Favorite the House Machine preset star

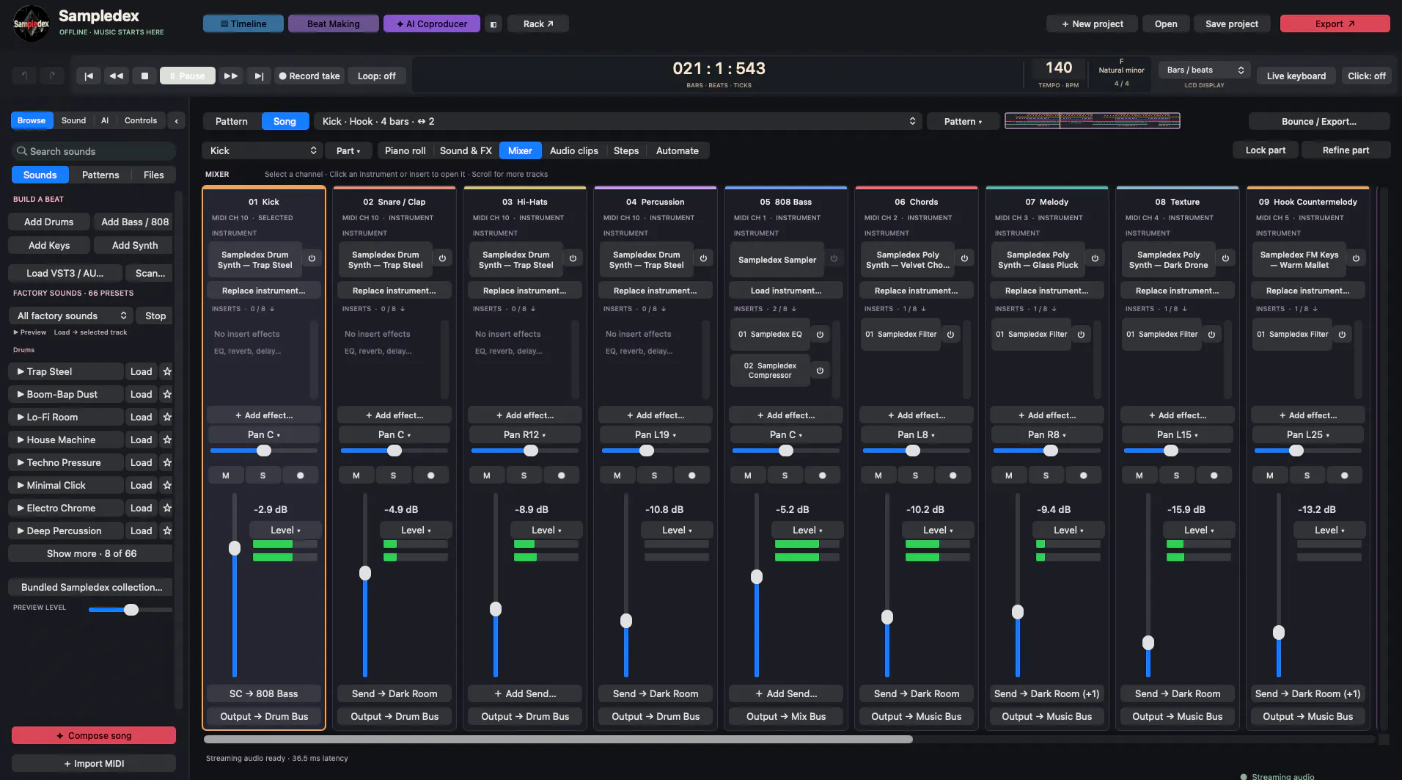pyautogui.click(x=167, y=440)
